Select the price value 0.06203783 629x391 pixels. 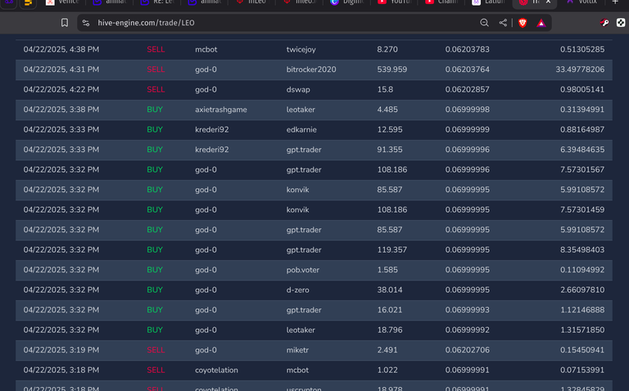point(468,50)
